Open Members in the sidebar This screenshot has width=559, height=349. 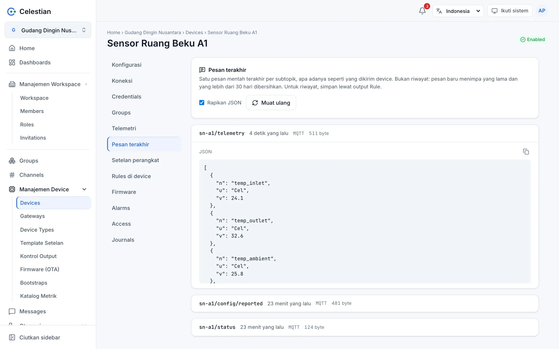[54, 111]
